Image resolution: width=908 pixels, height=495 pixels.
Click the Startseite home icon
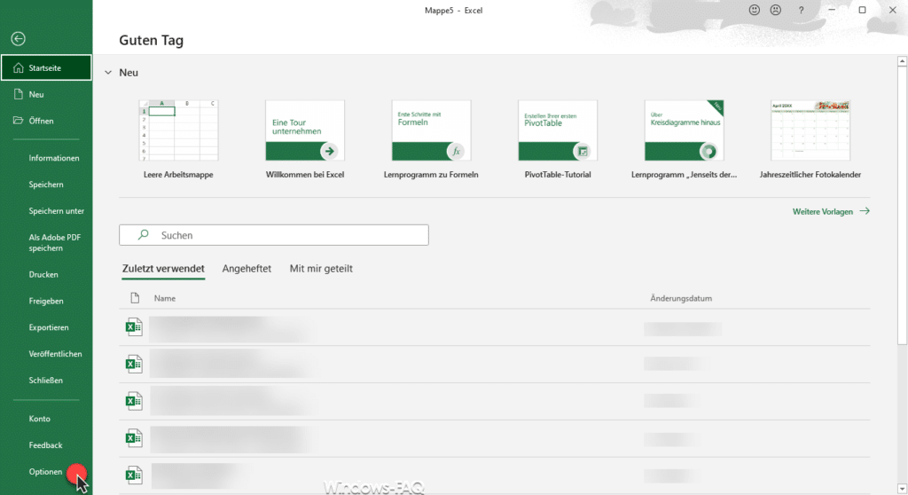[x=18, y=67]
